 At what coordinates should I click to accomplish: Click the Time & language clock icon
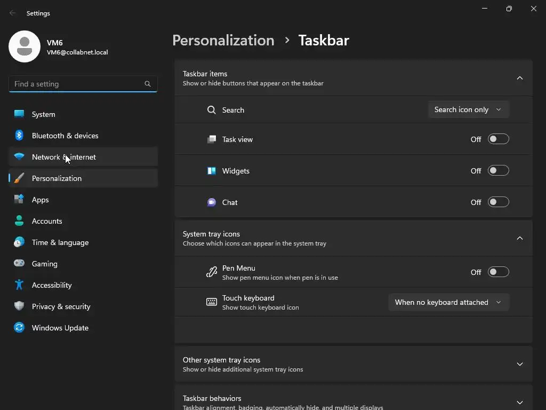coord(19,242)
